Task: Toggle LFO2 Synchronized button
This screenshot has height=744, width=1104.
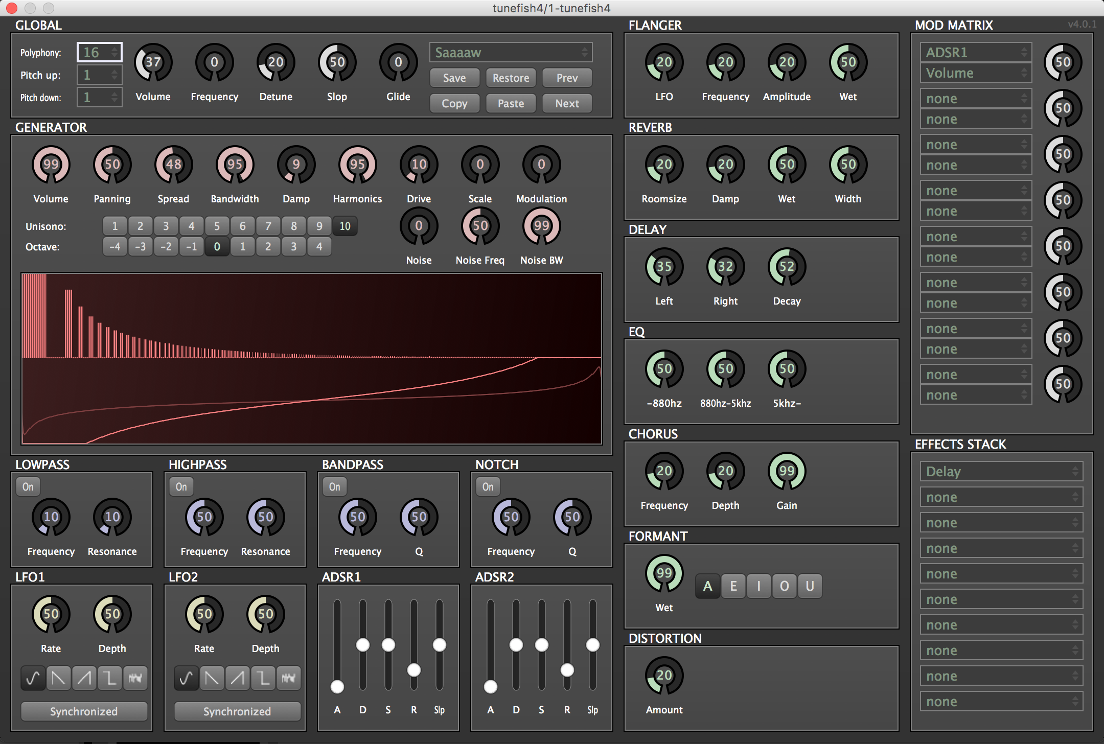Action: click(x=237, y=711)
